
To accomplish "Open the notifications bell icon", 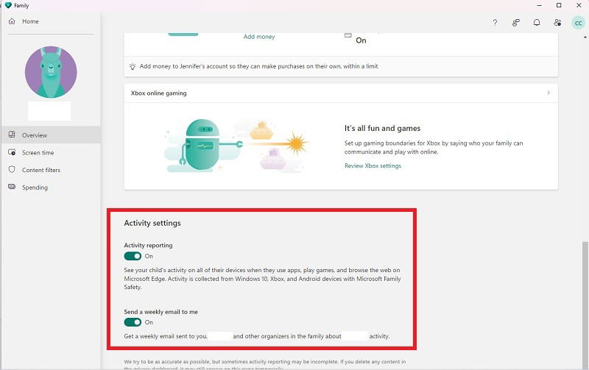I will tap(537, 23).
